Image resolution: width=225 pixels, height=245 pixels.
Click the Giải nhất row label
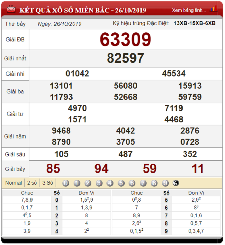(x=15, y=58)
